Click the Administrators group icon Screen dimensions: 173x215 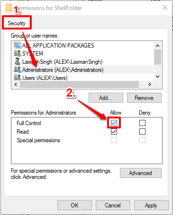(18, 69)
